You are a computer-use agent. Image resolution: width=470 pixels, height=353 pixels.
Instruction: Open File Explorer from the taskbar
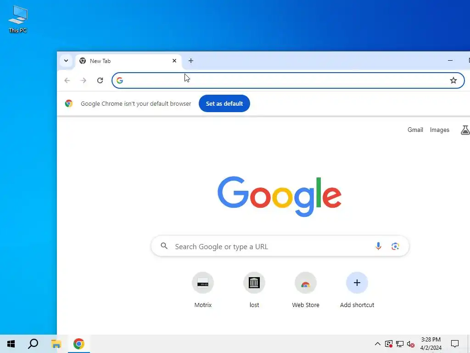(x=56, y=344)
